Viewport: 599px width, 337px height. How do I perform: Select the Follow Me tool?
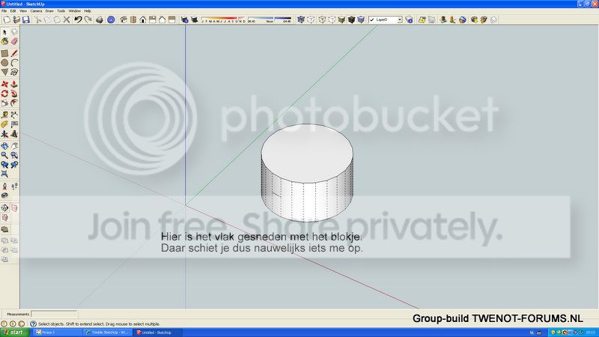coord(14,93)
